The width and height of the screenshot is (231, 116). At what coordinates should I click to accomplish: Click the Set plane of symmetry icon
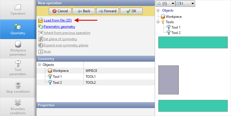coord(41,39)
